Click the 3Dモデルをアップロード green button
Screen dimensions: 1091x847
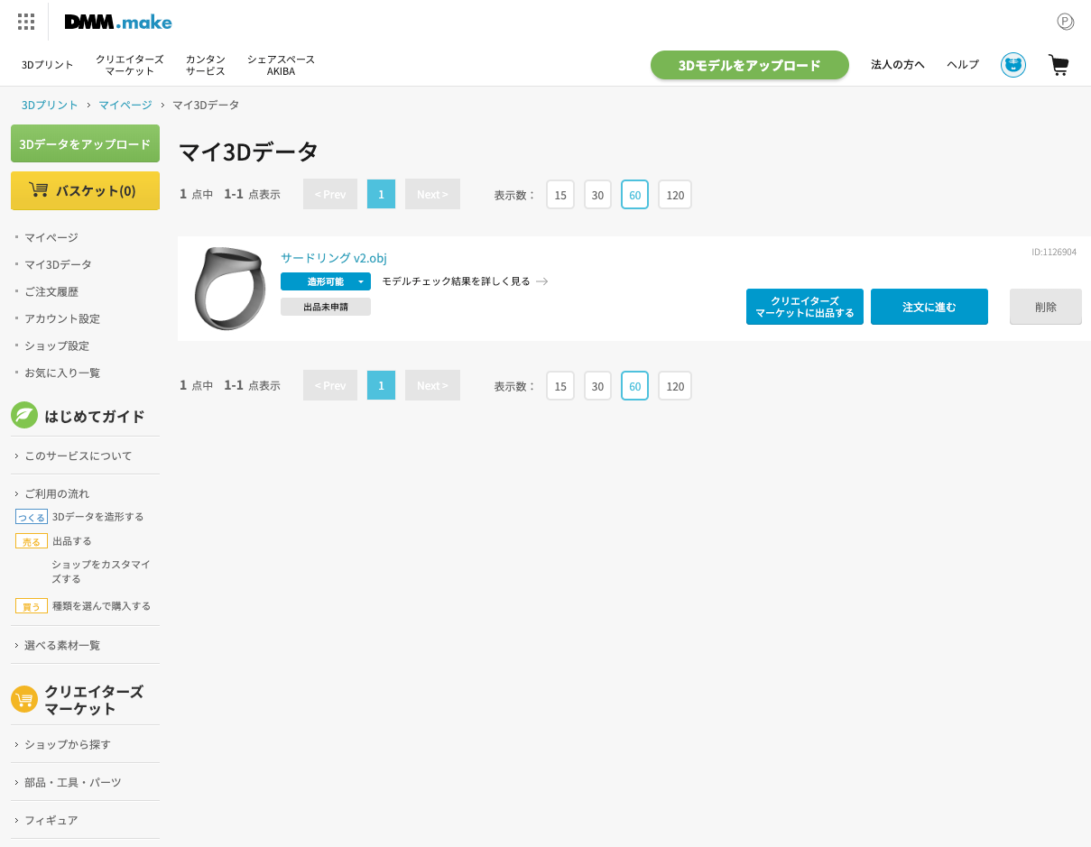click(750, 65)
